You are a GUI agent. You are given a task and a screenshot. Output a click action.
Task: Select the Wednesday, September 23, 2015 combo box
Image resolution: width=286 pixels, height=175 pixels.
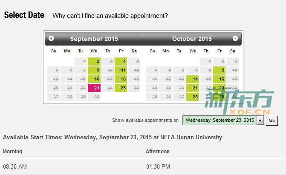pos(223,120)
